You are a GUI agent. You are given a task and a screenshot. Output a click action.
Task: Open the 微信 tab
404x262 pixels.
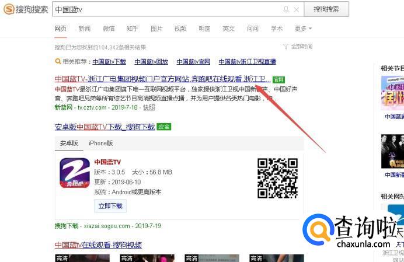click(x=109, y=29)
